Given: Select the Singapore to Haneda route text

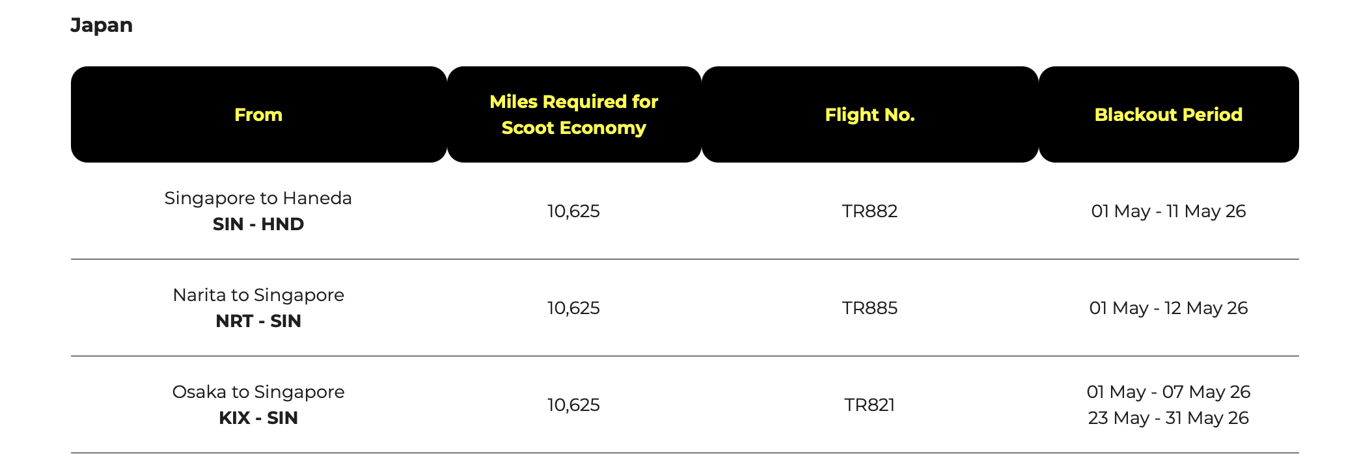Looking at the screenshot, I should 258,198.
